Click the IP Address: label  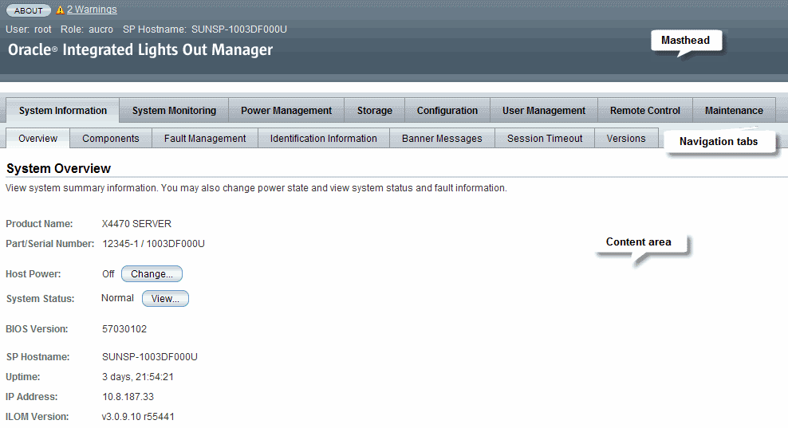32,397
